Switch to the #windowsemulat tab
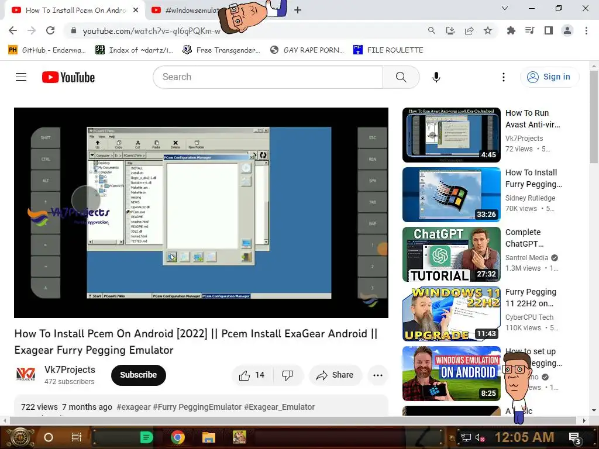599x449 pixels. tap(185, 11)
